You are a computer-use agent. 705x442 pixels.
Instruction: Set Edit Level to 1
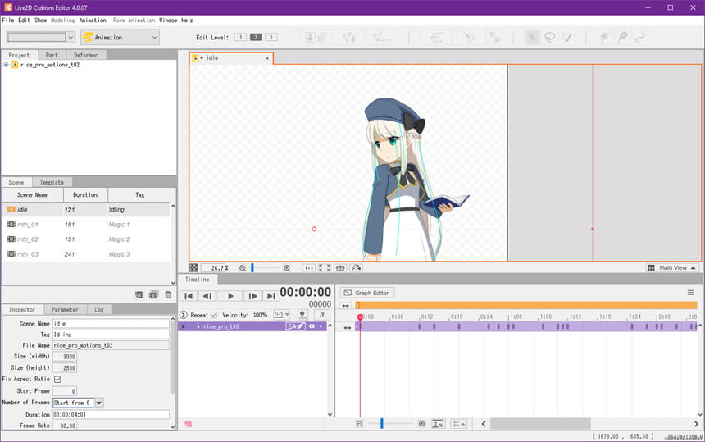click(x=240, y=38)
